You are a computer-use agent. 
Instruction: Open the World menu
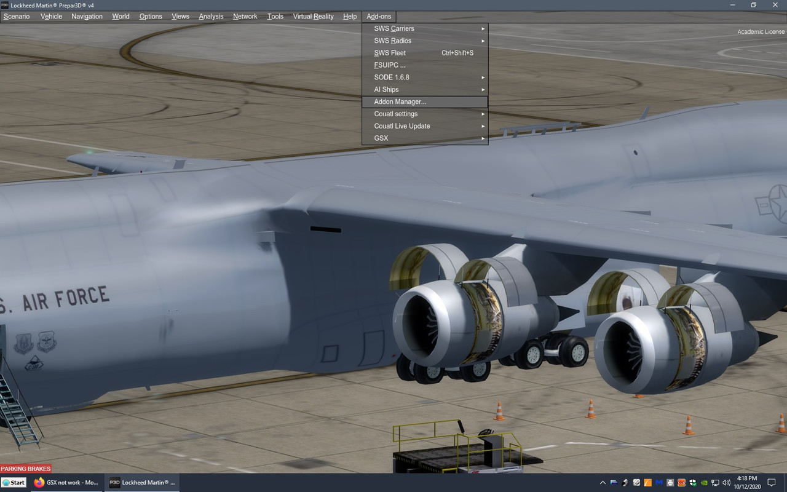point(121,17)
